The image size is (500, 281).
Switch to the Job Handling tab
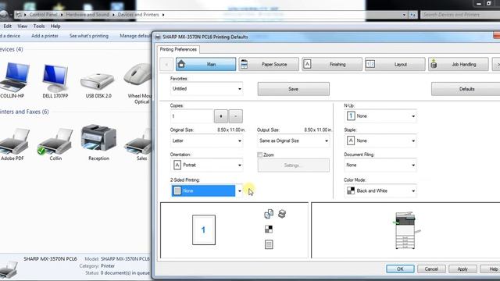point(459,64)
